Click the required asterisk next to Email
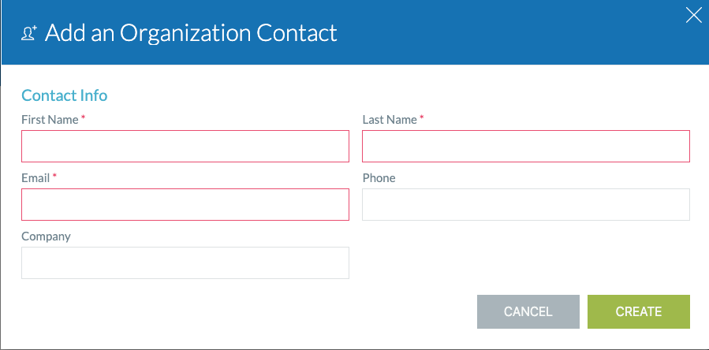This screenshot has height=350, width=709. tap(54, 177)
